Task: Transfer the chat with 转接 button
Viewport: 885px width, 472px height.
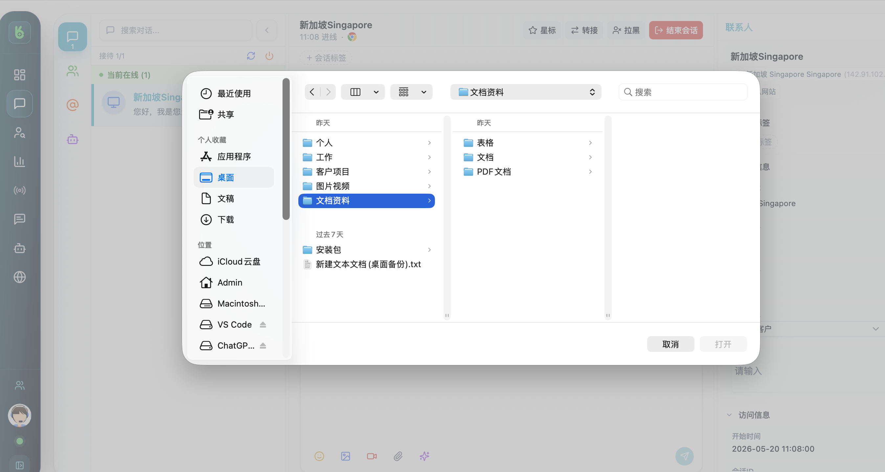Action: 584,30
